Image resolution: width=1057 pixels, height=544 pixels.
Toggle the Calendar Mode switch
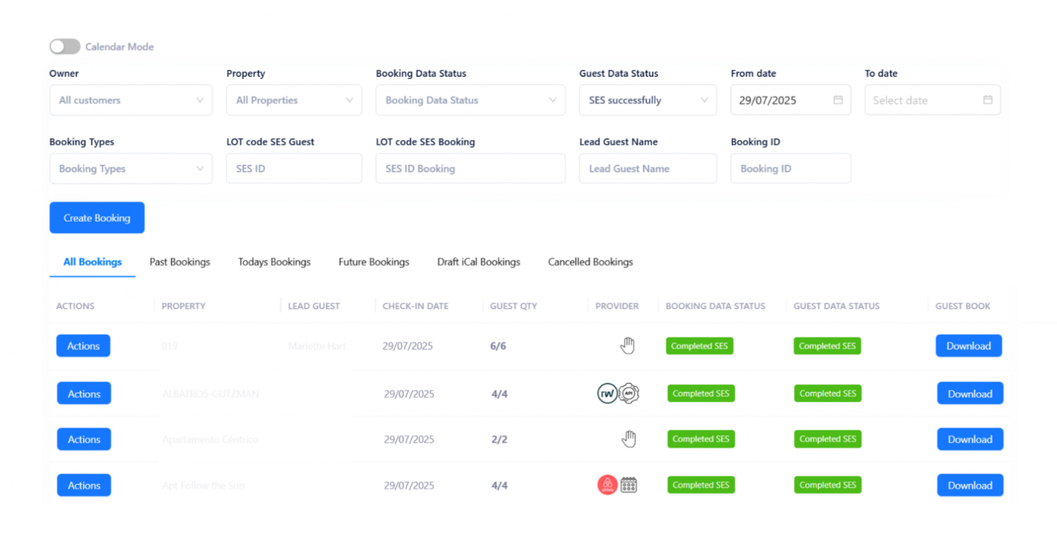65,46
